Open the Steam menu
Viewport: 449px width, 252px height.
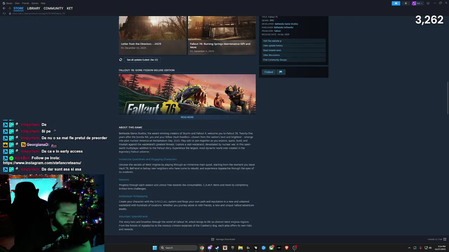click(x=8, y=3)
